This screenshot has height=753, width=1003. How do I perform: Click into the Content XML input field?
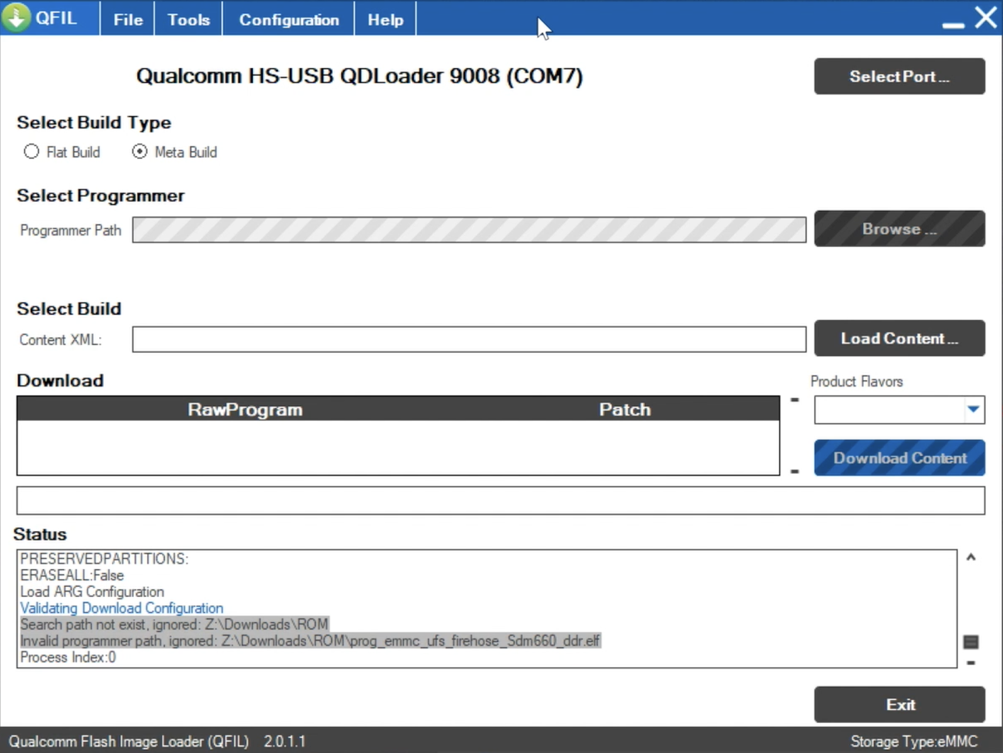click(x=469, y=339)
